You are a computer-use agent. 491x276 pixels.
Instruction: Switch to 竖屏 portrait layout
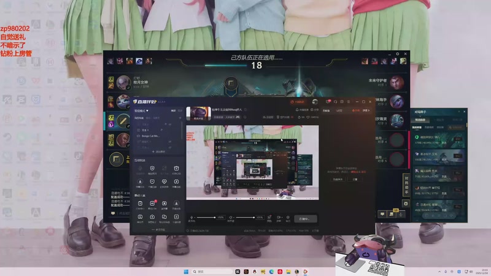(180, 111)
